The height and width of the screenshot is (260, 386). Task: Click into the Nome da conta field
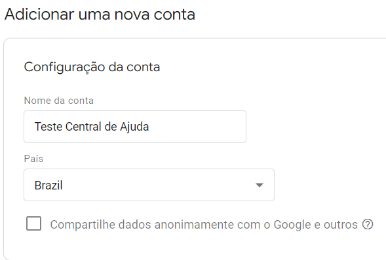tap(135, 127)
